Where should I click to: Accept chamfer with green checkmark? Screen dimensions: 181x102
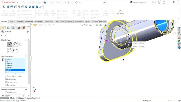coord(2,35)
